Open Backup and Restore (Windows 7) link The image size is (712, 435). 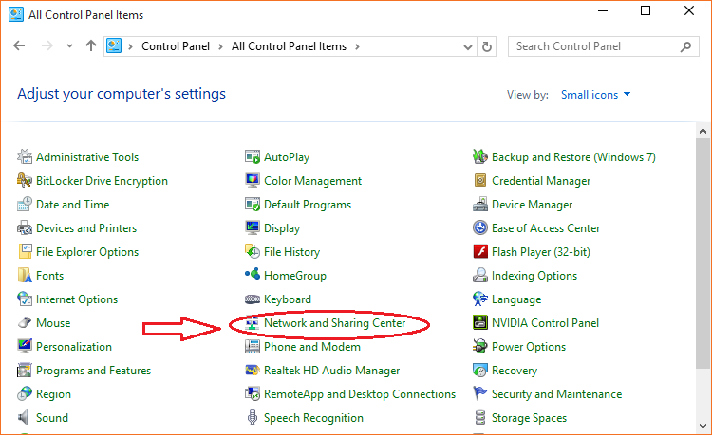click(573, 157)
